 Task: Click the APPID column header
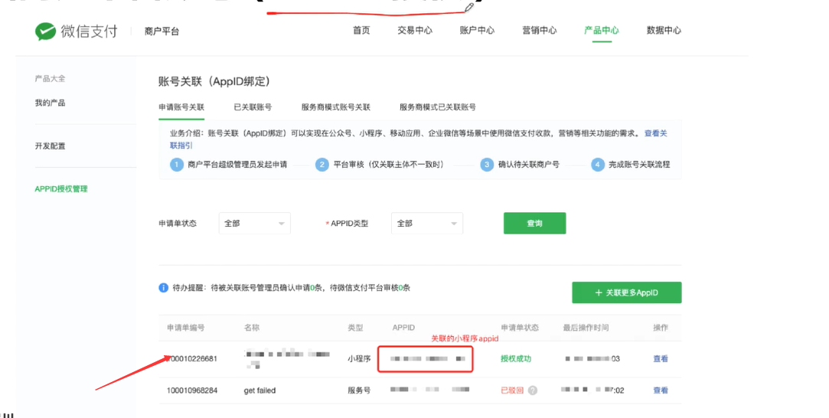click(x=403, y=328)
